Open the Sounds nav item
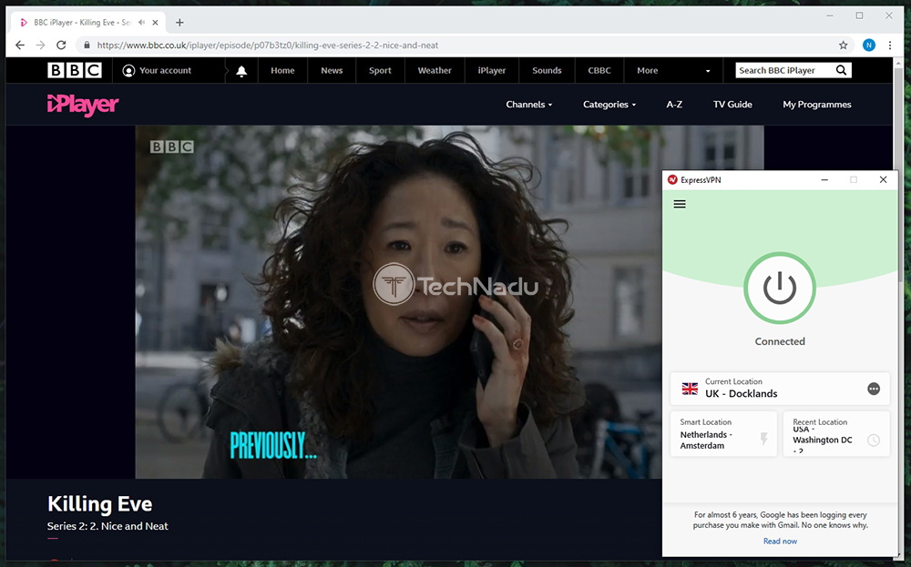 [x=547, y=71]
